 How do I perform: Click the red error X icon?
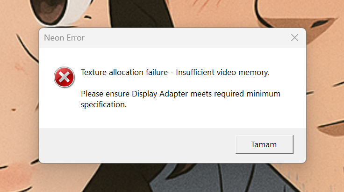click(64, 77)
